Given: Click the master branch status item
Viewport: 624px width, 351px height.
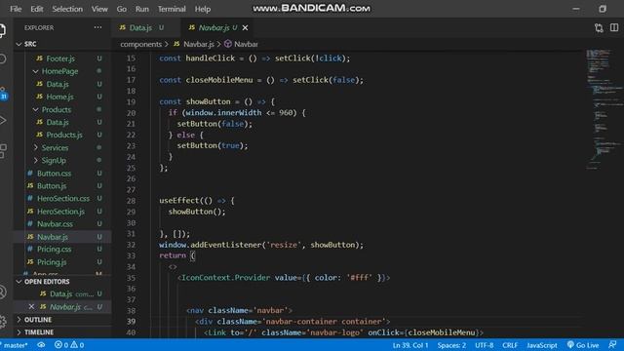Looking at the screenshot, I should (x=15, y=345).
